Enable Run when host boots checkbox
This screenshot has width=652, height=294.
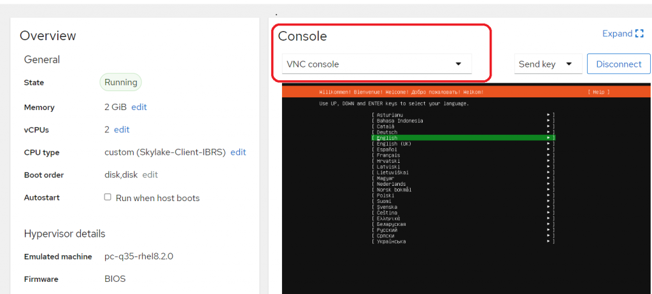108,197
